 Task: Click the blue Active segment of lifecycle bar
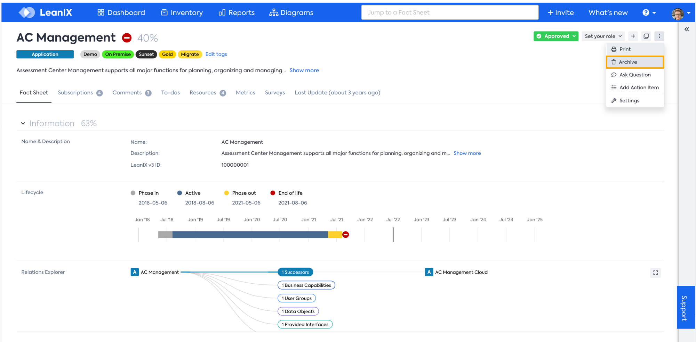point(250,235)
